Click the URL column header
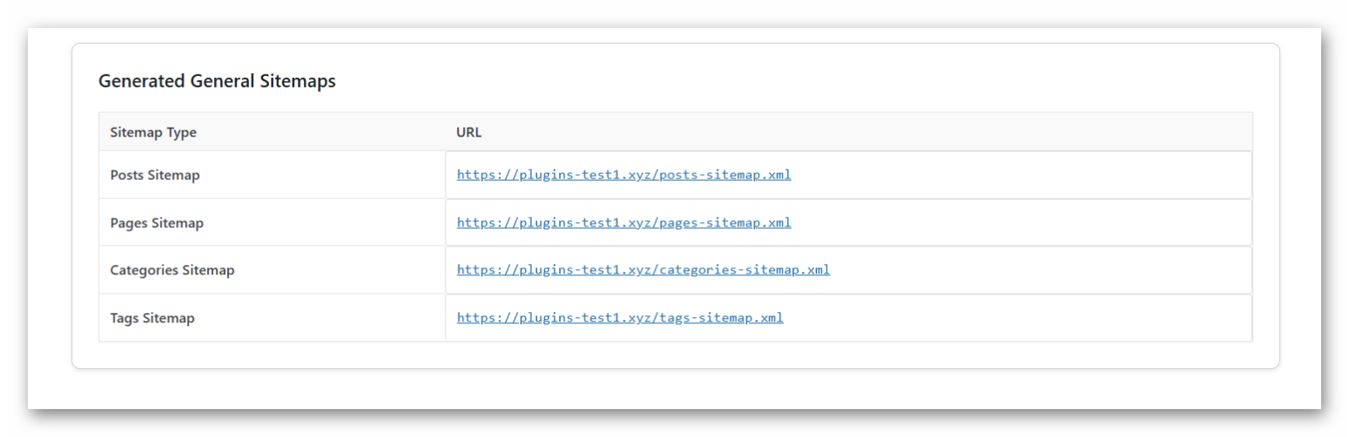 468,133
